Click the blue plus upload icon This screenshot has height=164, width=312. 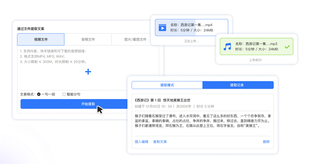88,72
